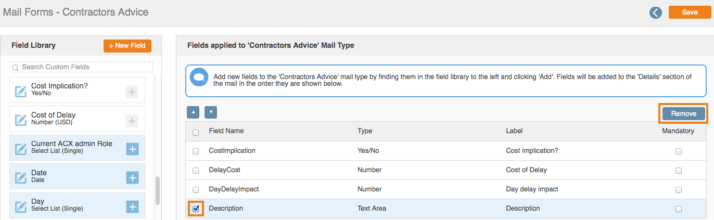Click the Search Custom Fields box
The image size is (714, 220).
coord(81,67)
